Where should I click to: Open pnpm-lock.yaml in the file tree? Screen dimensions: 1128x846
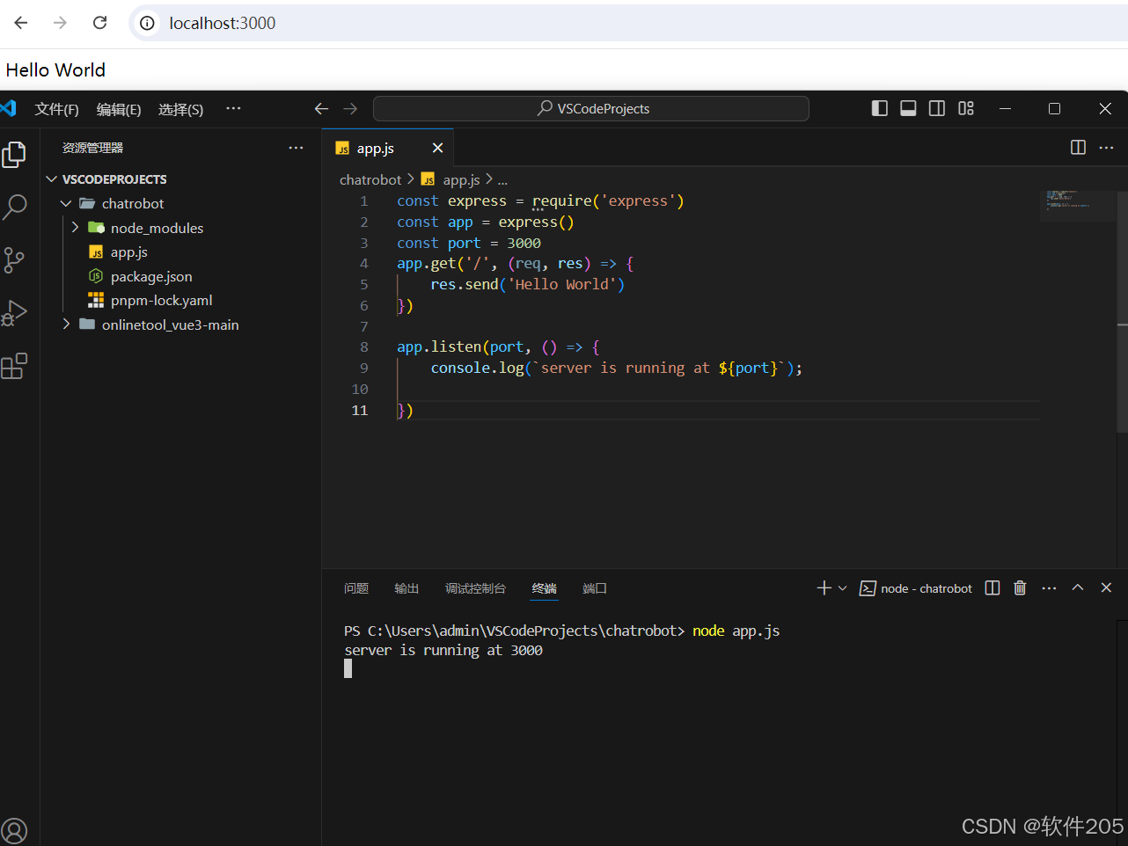pyautogui.click(x=161, y=301)
